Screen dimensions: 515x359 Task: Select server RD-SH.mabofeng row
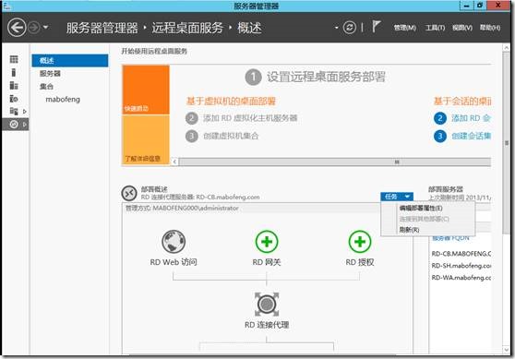(461, 266)
